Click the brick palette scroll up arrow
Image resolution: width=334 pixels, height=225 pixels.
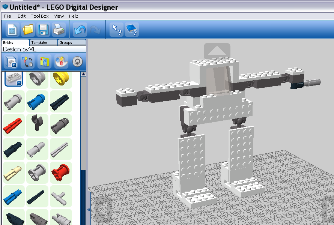pos(83,74)
